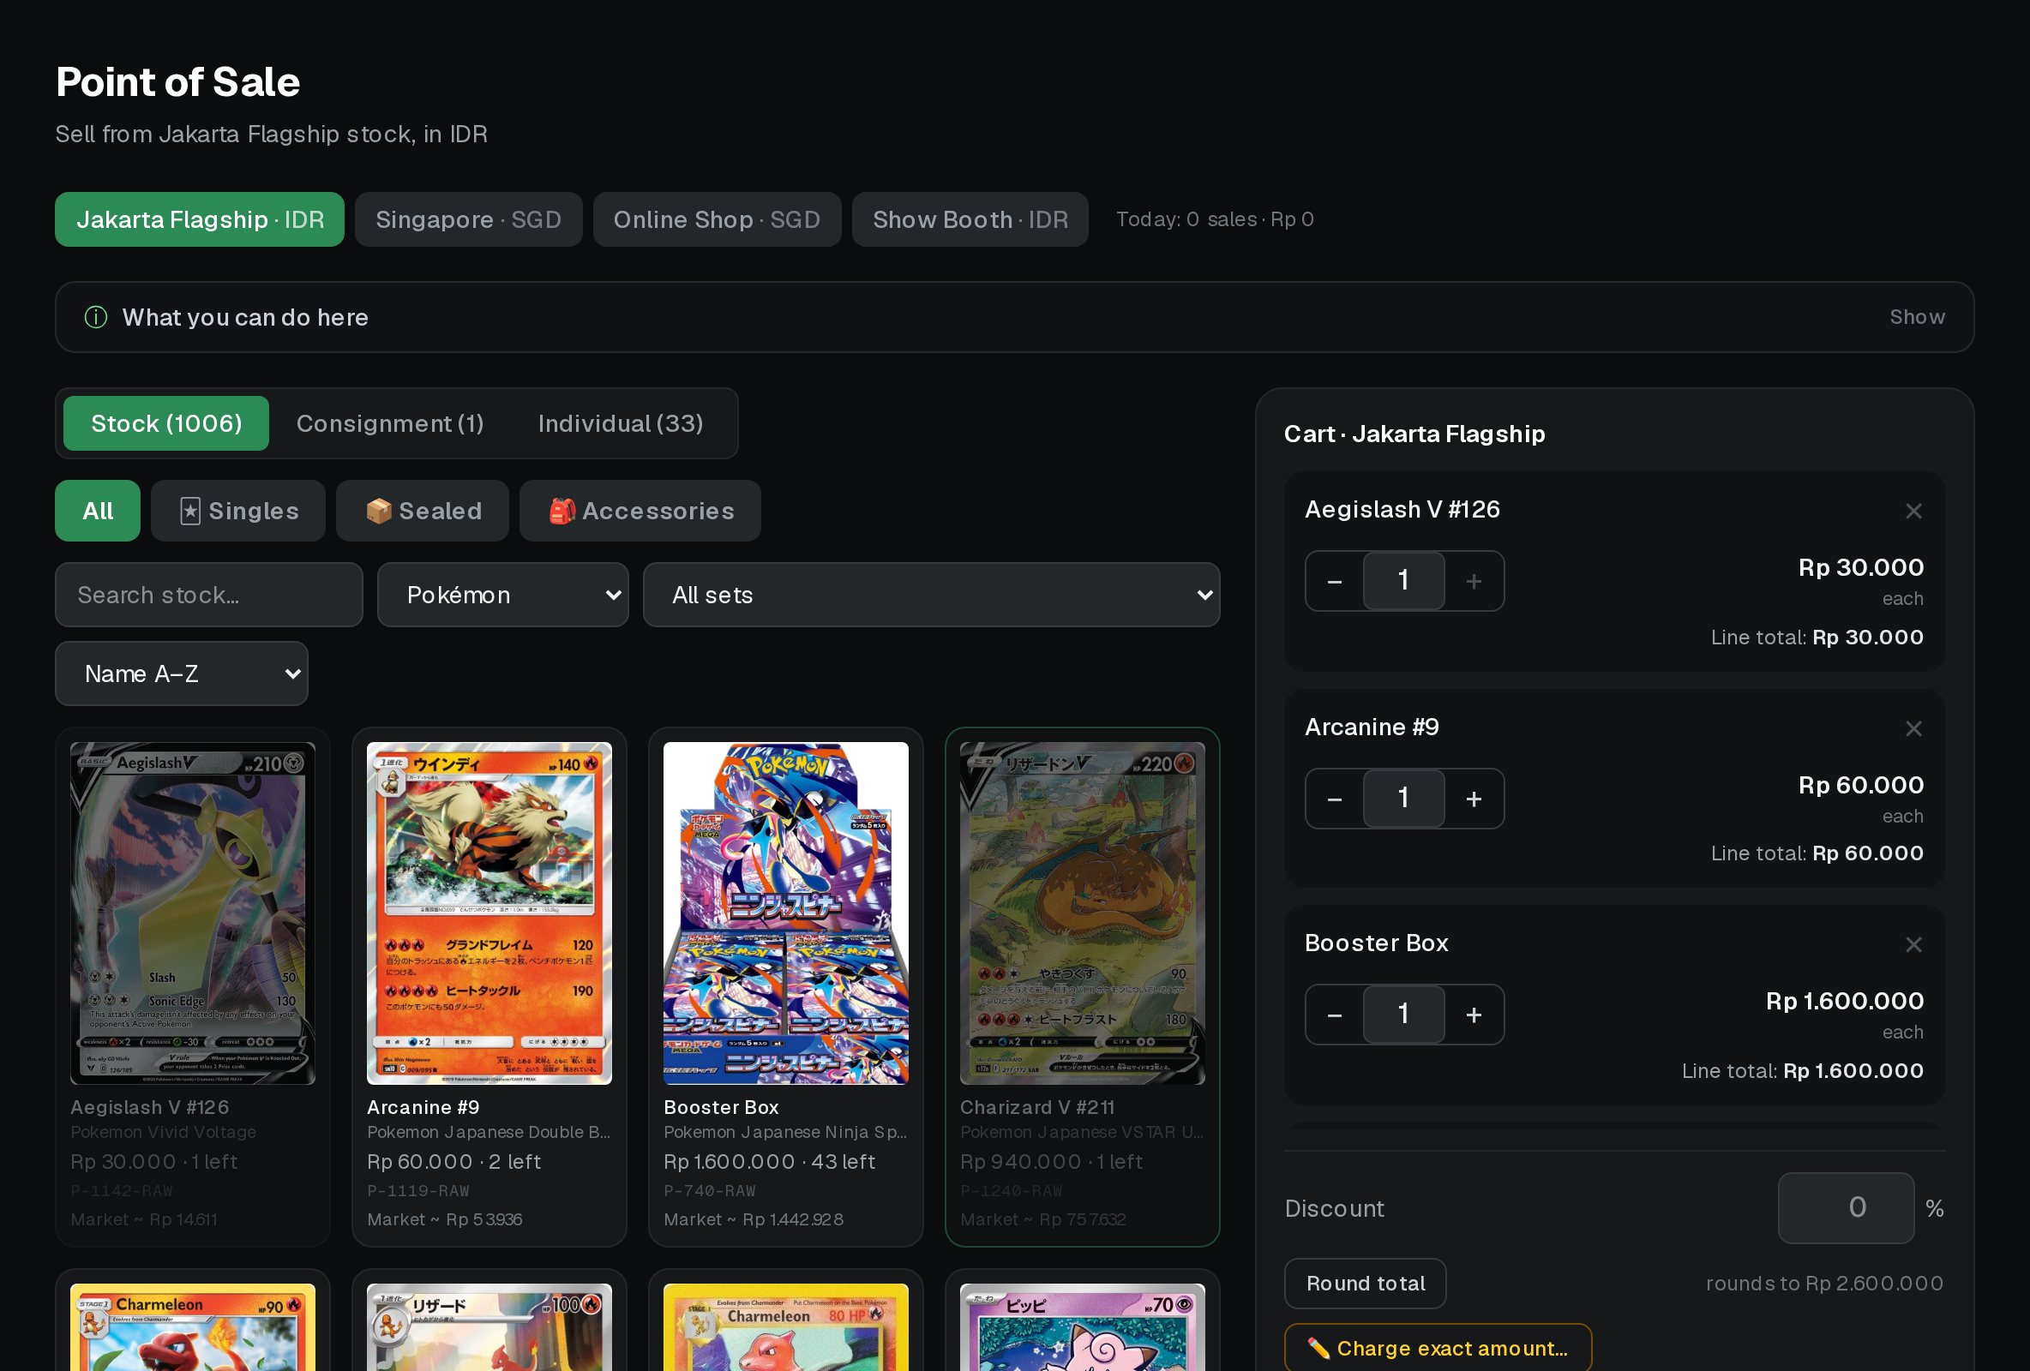Click Charge exact amount button

(1438, 1349)
